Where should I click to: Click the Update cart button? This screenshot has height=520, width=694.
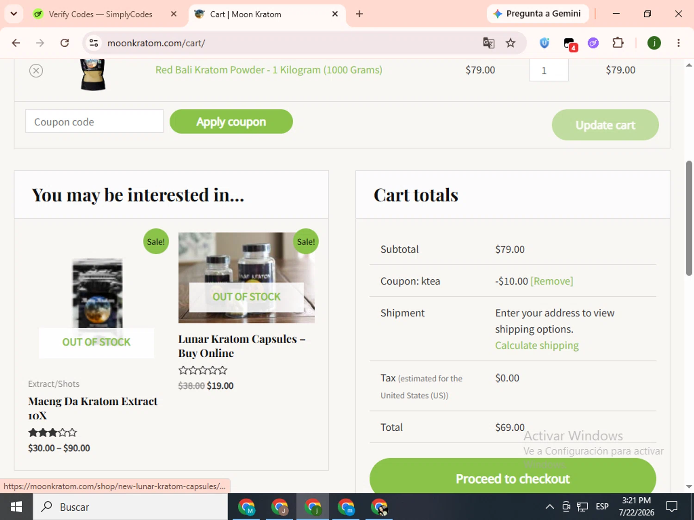tap(605, 125)
